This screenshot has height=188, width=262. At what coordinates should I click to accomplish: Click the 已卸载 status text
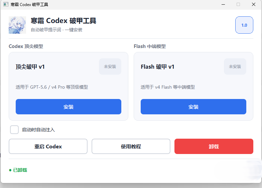(x=20, y=170)
